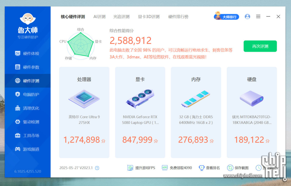Image resolution: width=291 pixels, height=186 pixels.
Task: Click the 处理器 card title
Action: [84, 80]
